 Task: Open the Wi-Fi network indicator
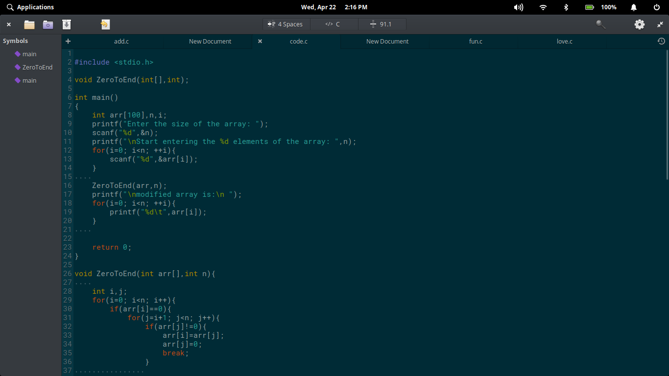pos(543,7)
